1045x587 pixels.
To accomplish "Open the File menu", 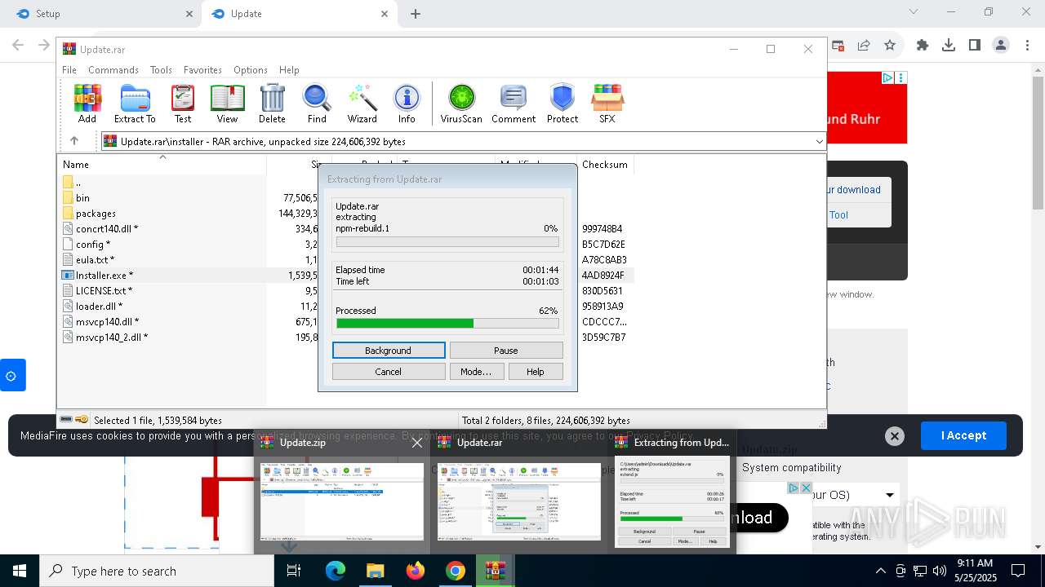I will (69, 70).
